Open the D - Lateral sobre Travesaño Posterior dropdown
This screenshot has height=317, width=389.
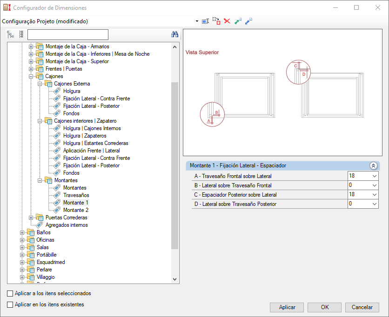(375, 204)
